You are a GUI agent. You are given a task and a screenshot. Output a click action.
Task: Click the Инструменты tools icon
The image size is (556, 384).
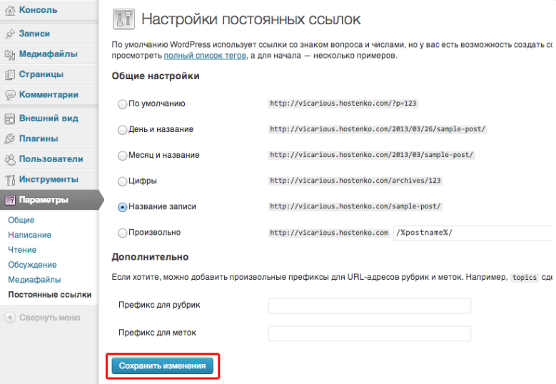point(10,180)
